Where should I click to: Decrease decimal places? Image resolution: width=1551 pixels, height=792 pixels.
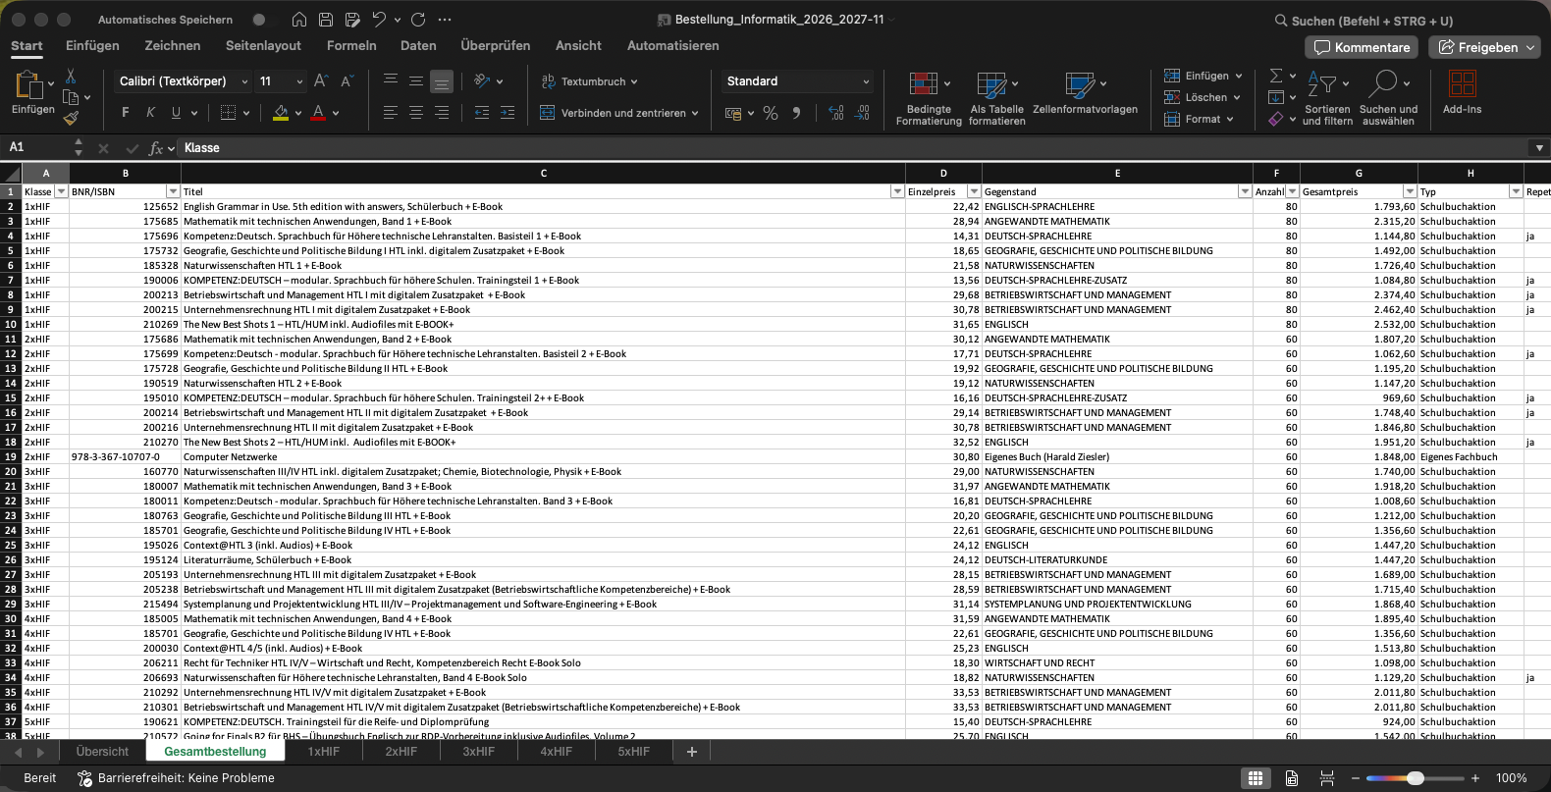(x=862, y=113)
